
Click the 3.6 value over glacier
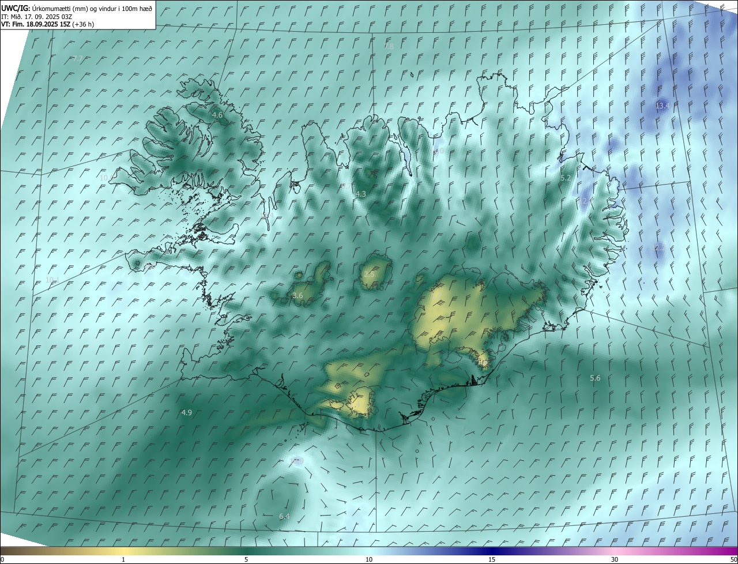298,296
